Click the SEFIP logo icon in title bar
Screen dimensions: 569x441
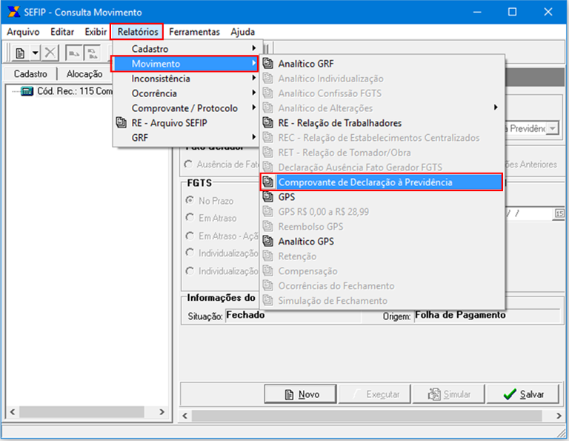[x=14, y=12]
